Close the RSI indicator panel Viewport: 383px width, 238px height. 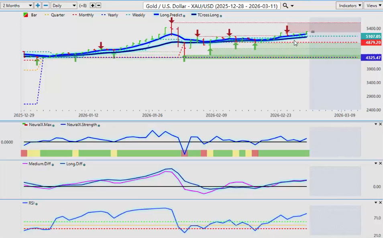click(380, 203)
